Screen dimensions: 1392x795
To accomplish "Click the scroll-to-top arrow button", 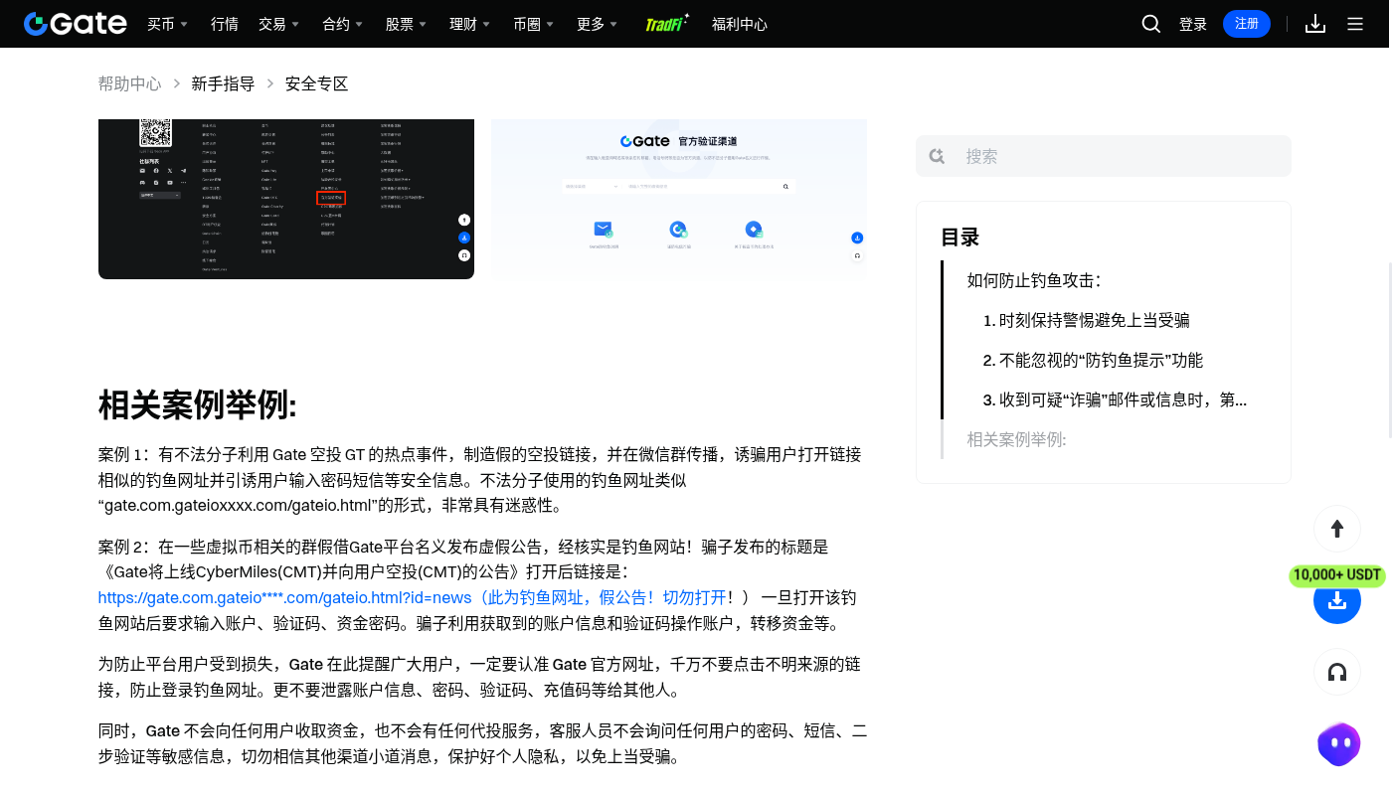I will tap(1337, 529).
